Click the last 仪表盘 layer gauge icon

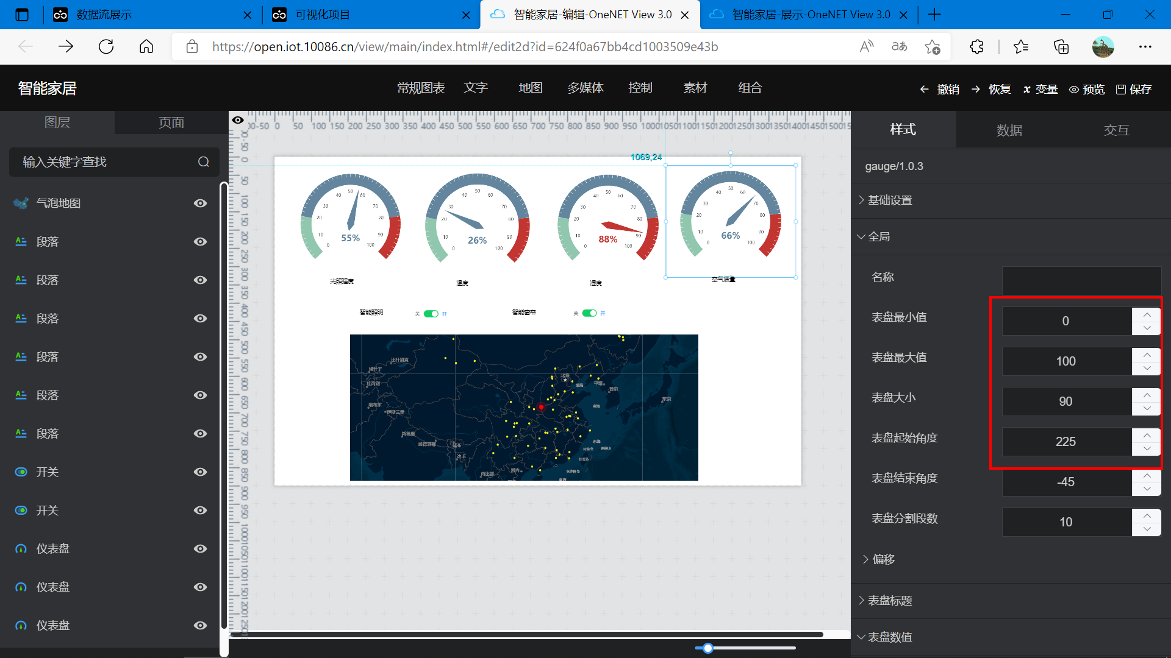(x=21, y=626)
